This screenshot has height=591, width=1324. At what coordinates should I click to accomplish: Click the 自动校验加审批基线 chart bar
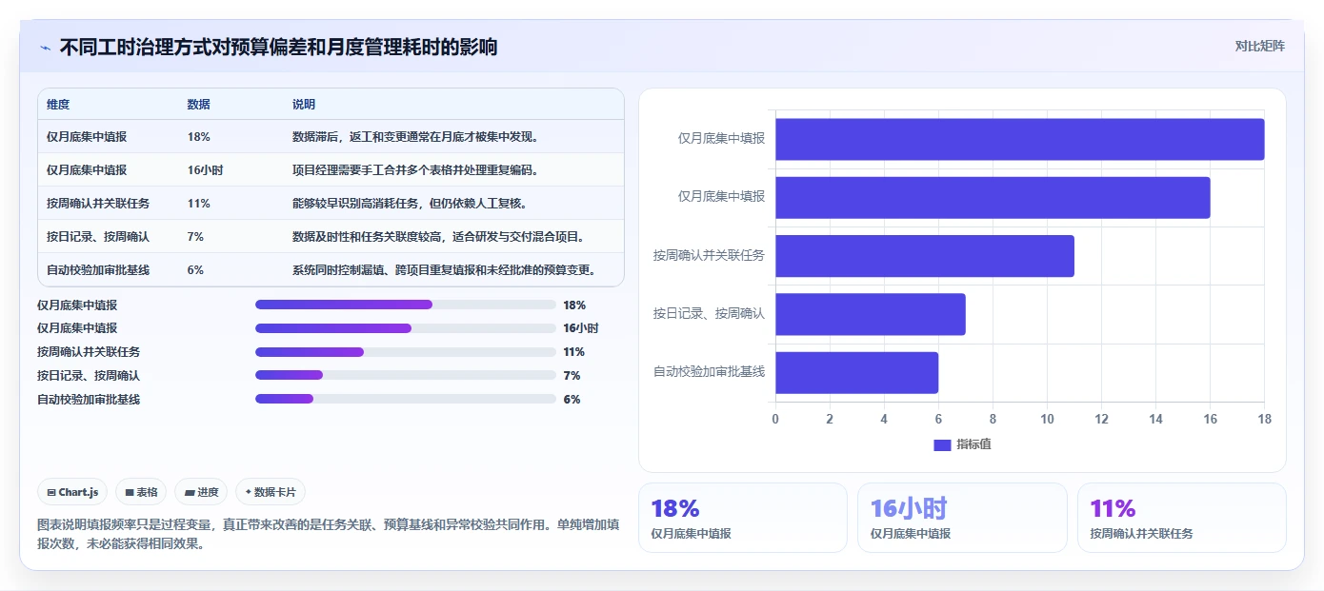(856, 373)
